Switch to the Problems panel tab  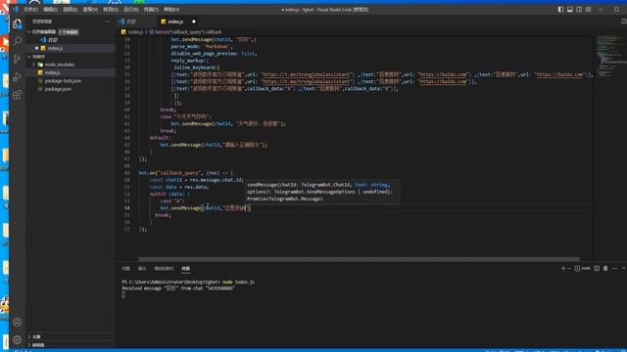pos(125,268)
